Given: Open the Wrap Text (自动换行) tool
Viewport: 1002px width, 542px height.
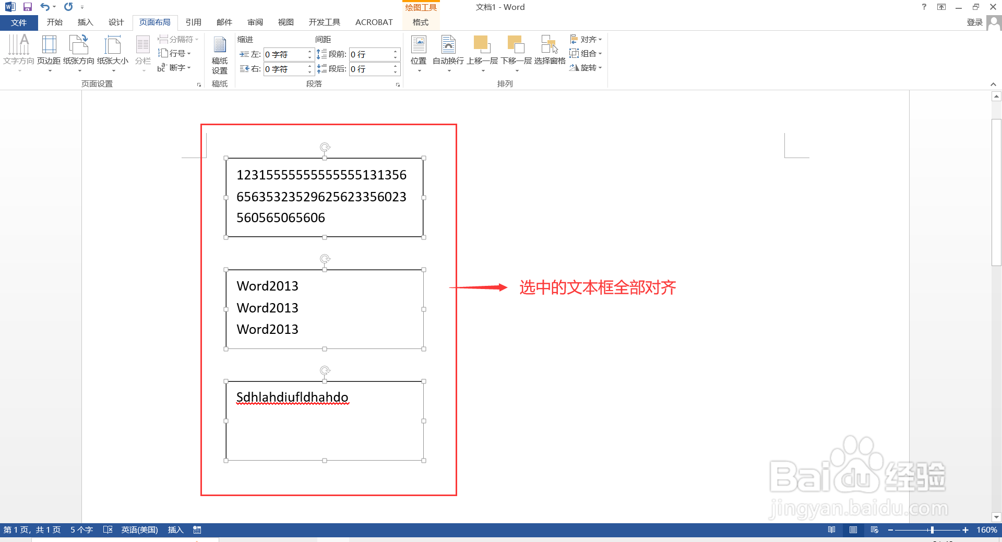Looking at the screenshot, I should (448, 53).
